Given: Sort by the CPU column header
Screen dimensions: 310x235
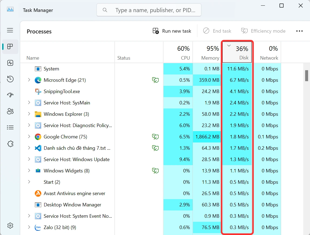Looking at the screenshot, I should click(x=178, y=52).
